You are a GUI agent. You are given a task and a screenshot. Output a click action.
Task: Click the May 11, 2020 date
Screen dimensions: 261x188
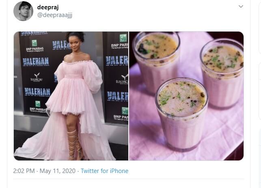[57, 171]
